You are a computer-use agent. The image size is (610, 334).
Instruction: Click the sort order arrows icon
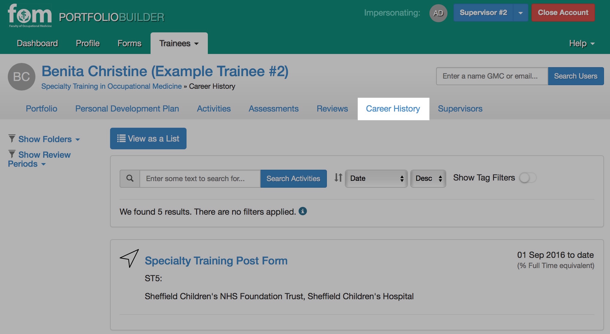[x=338, y=178]
